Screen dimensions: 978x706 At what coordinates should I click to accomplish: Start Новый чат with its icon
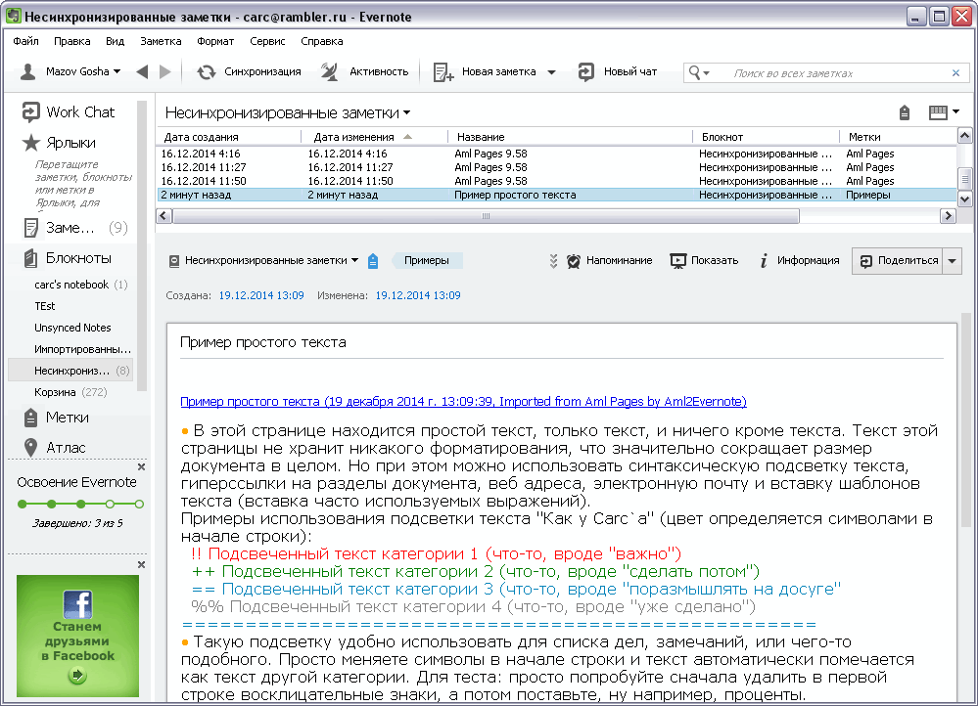[585, 72]
